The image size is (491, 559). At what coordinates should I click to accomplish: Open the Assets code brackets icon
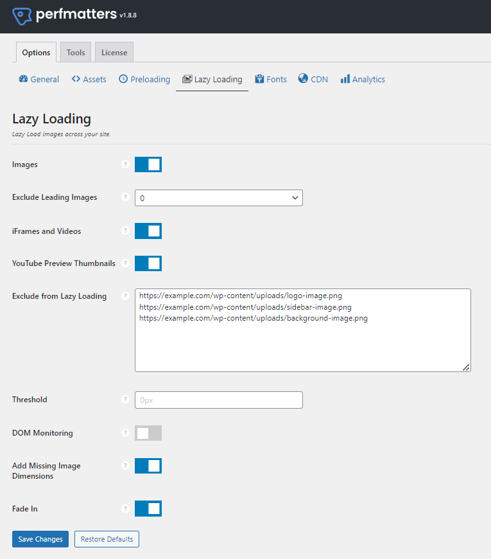(x=76, y=79)
